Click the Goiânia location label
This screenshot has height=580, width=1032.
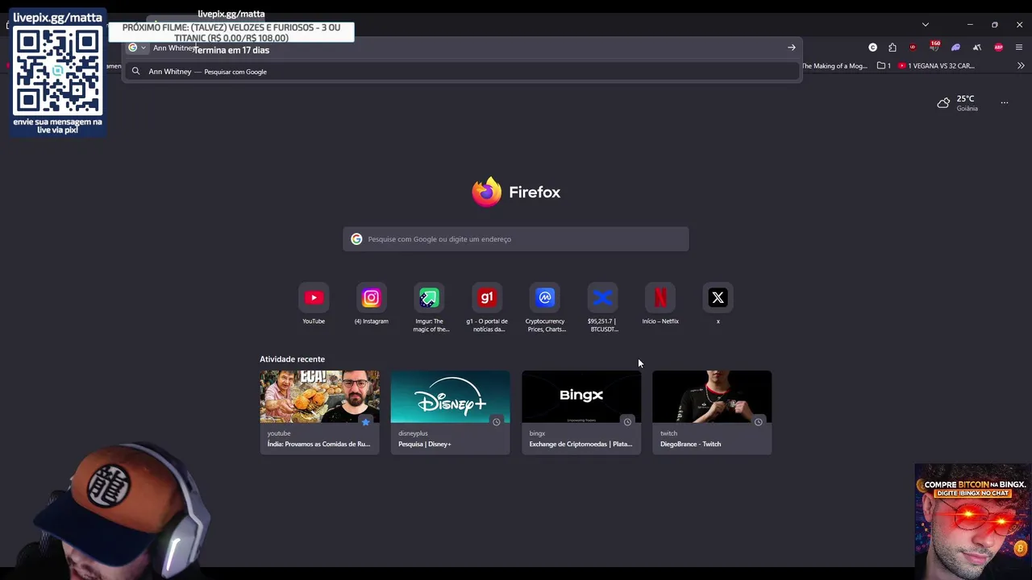(967, 109)
